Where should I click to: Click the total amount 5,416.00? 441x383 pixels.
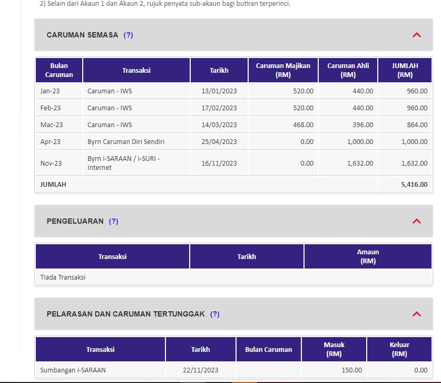coord(413,185)
